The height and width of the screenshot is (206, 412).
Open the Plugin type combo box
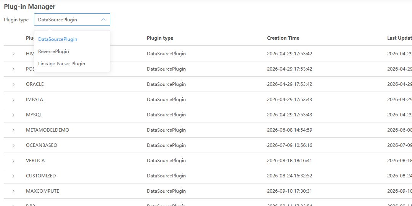[72, 19]
